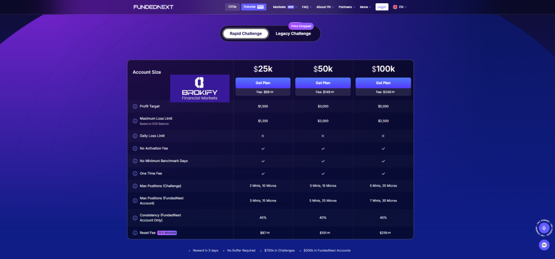Click the info icon beside Profit Target

[x=135, y=107]
